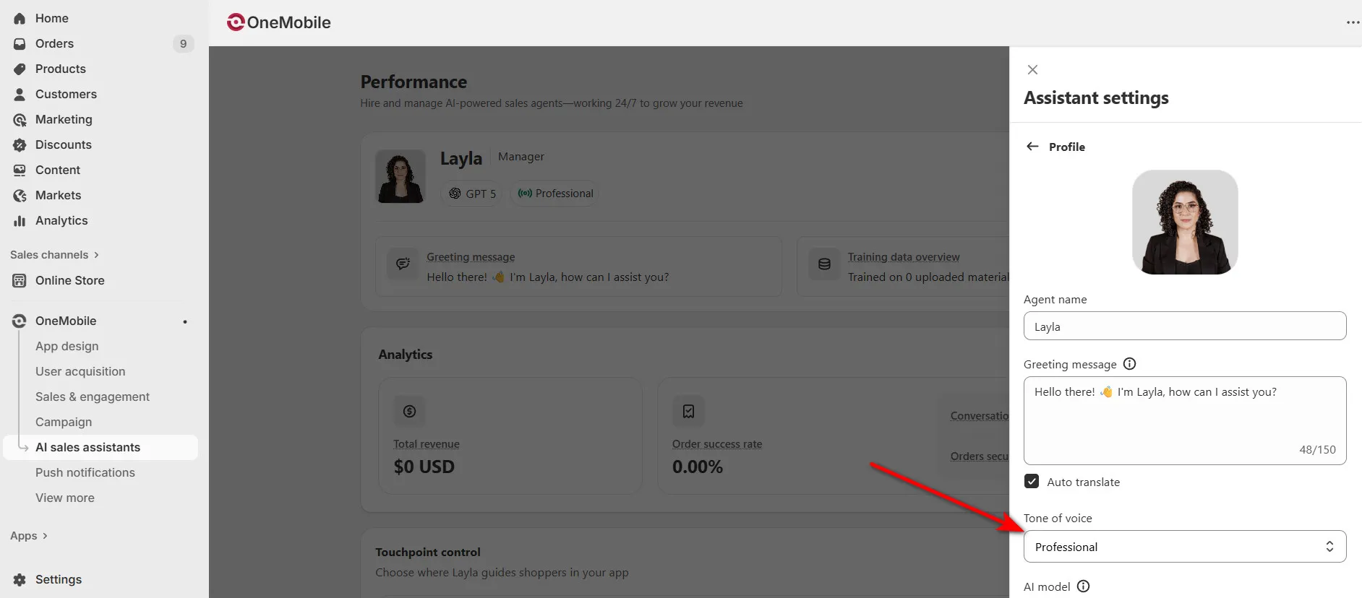
Task: Open Push notifications under OneMobile
Action: 85,473
